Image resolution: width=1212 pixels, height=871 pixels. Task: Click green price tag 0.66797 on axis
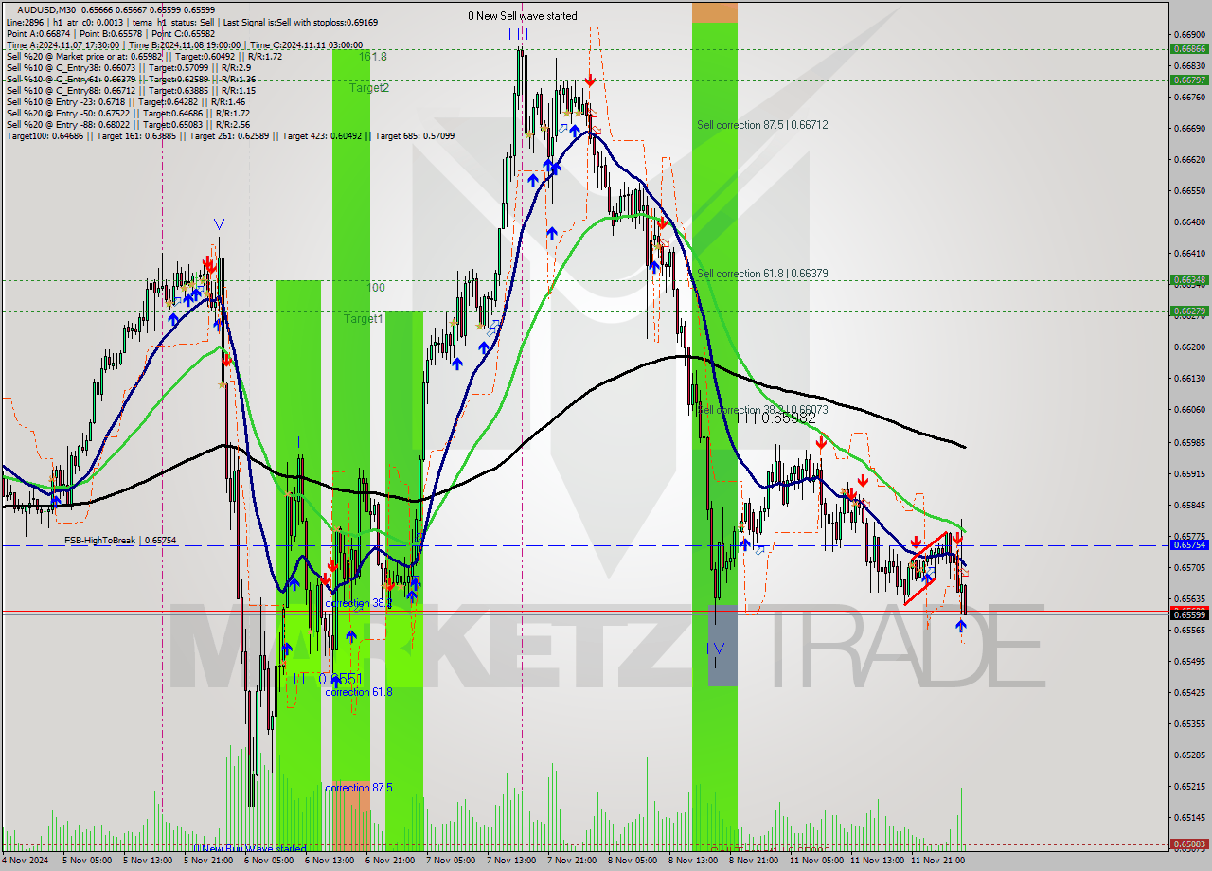tap(1189, 80)
